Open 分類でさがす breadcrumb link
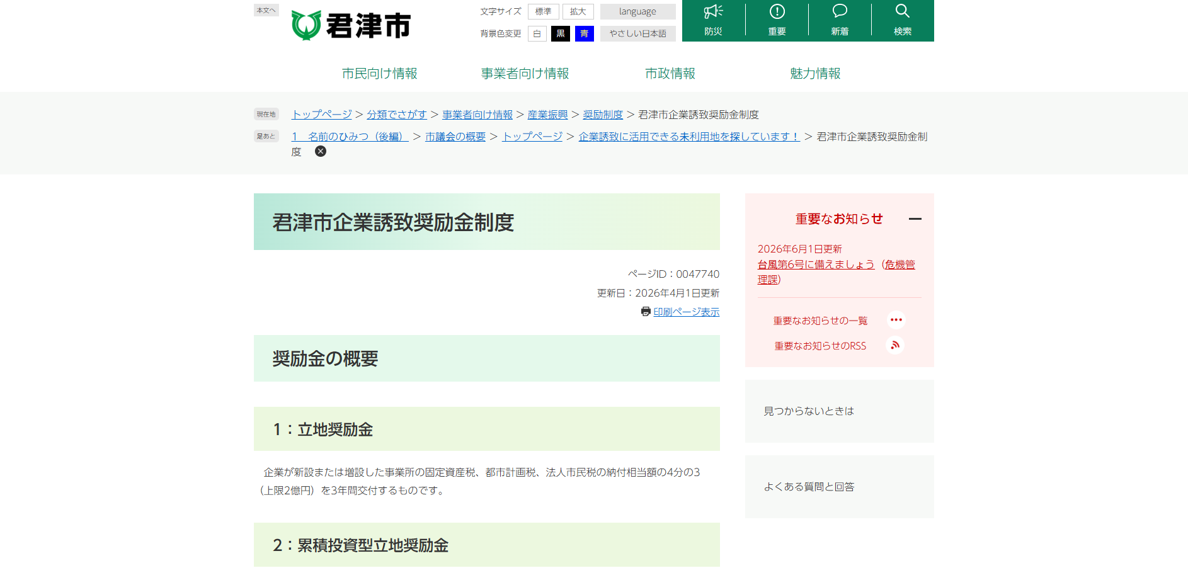This screenshot has width=1188, height=568. [x=397, y=114]
